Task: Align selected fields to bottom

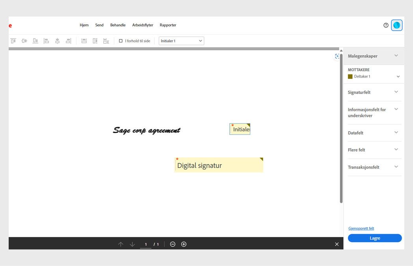Action: click(x=35, y=41)
